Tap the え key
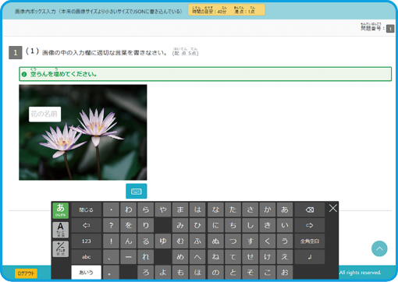Screen dimensions: 398x282 (x=285, y=257)
